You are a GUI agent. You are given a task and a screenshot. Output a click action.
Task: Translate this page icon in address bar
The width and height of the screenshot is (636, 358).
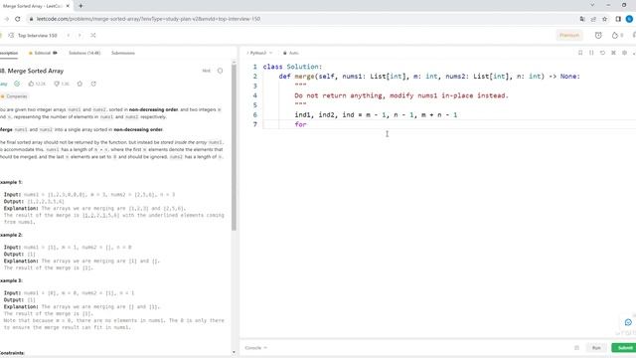[x=582, y=19]
